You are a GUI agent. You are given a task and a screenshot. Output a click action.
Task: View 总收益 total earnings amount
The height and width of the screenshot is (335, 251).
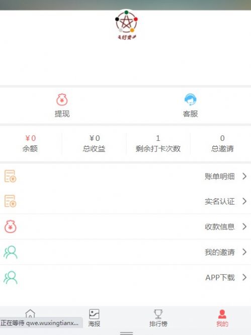point(95,138)
